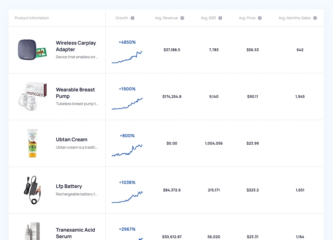
Task: Click the help icon next to Growth
Action: click(x=133, y=18)
